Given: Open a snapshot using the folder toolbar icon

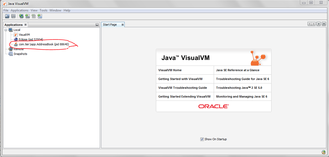Looking at the screenshot, I should coord(7,16).
